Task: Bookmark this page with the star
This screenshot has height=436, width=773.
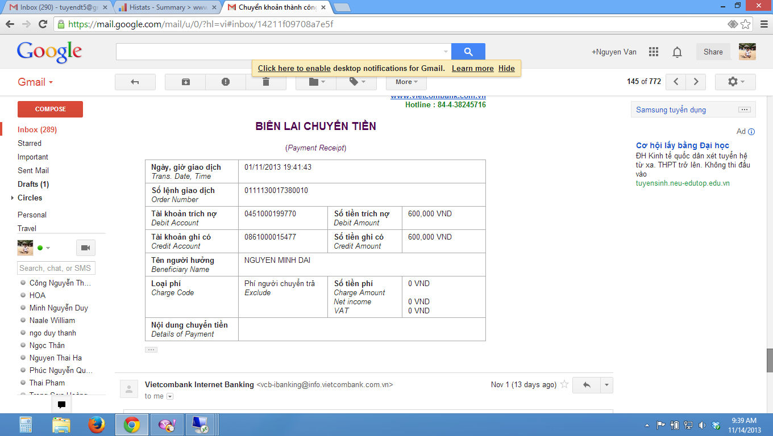Action: point(746,24)
